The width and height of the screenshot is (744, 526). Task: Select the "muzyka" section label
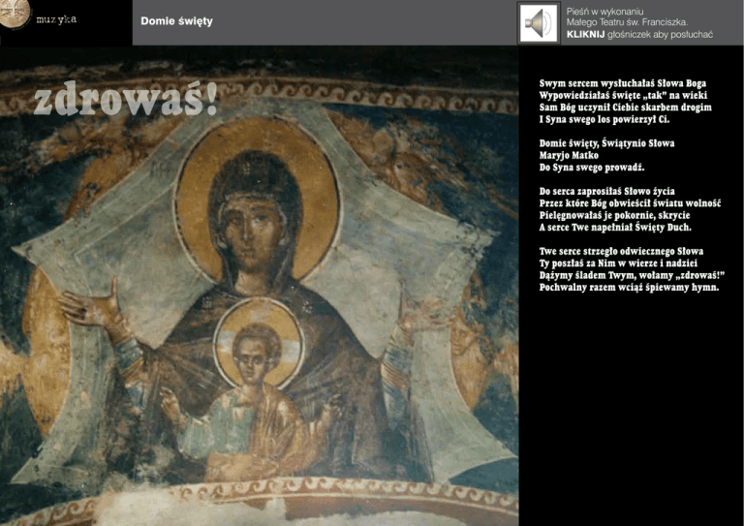56,20
